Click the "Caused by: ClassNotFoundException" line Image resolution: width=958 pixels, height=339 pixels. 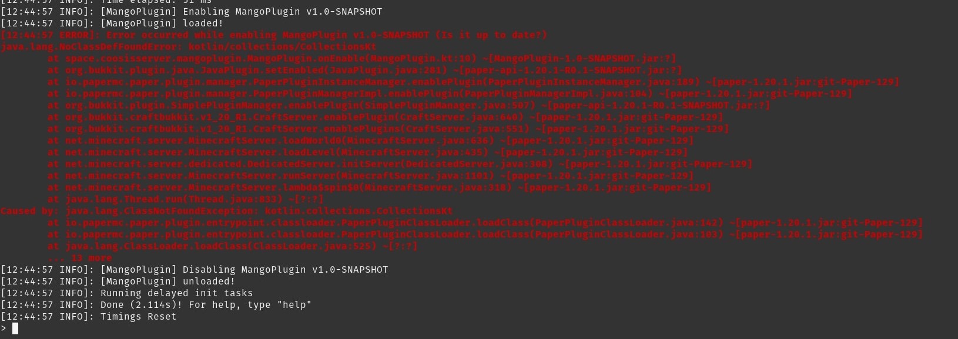pyautogui.click(x=226, y=211)
